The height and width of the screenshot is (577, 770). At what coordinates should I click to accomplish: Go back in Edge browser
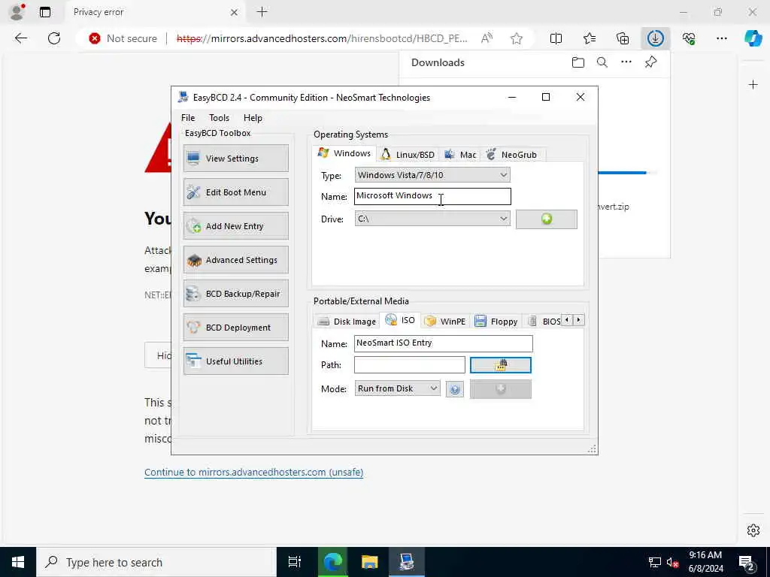20,38
